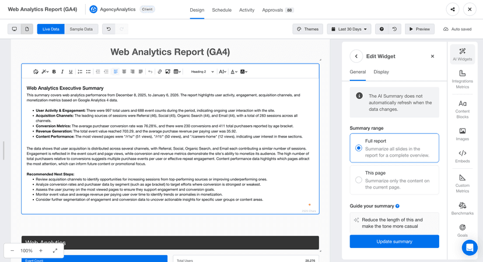This screenshot has height=262, width=483.
Task: Insert an image into the text
Action: [168, 72]
